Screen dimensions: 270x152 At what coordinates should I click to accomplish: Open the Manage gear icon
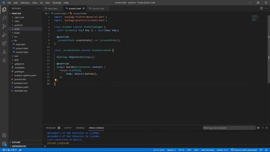click(x=4, y=144)
